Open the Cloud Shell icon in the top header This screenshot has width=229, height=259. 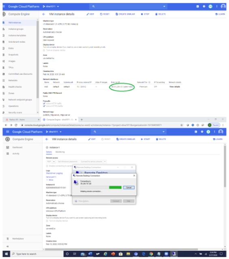197,7
